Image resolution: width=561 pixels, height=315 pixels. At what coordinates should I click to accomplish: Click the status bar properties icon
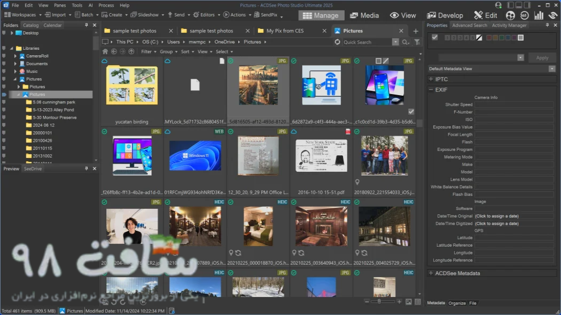point(171,311)
